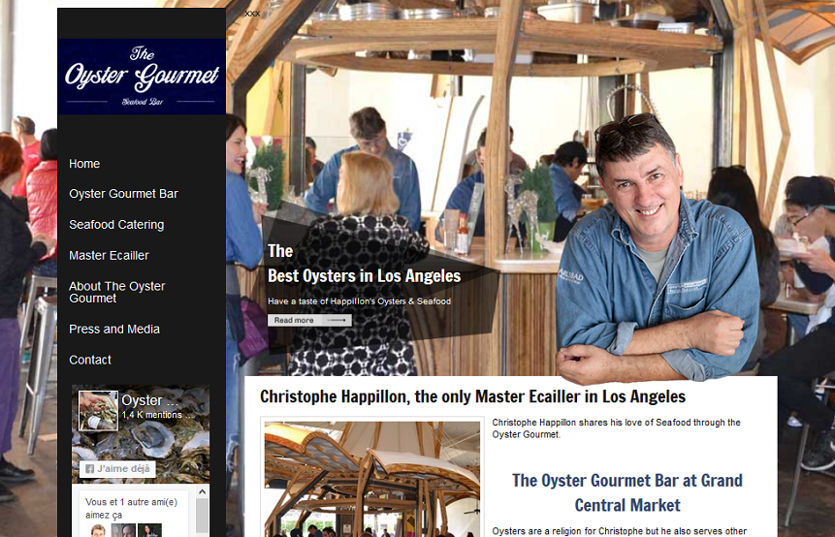Click first friend avatar in Facebook widget
Image resolution: width=835 pixels, height=537 pixels.
[x=98, y=530]
